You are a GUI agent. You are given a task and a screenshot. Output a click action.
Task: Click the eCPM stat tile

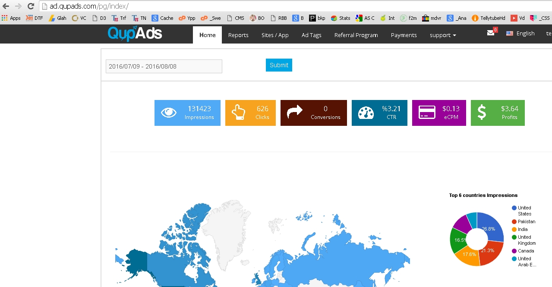(x=439, y=113)
